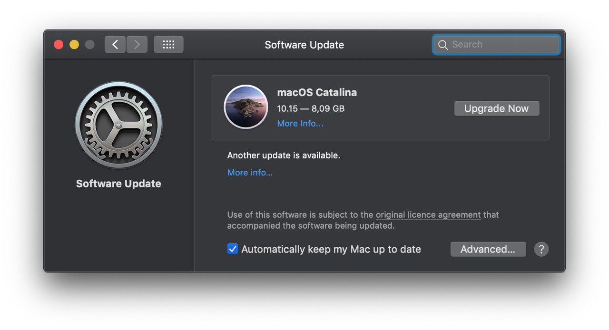Focus the Search field

(497, 45)
